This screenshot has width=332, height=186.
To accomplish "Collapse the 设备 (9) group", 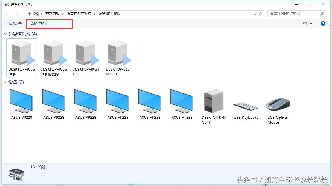I will [x=6, y=82].
